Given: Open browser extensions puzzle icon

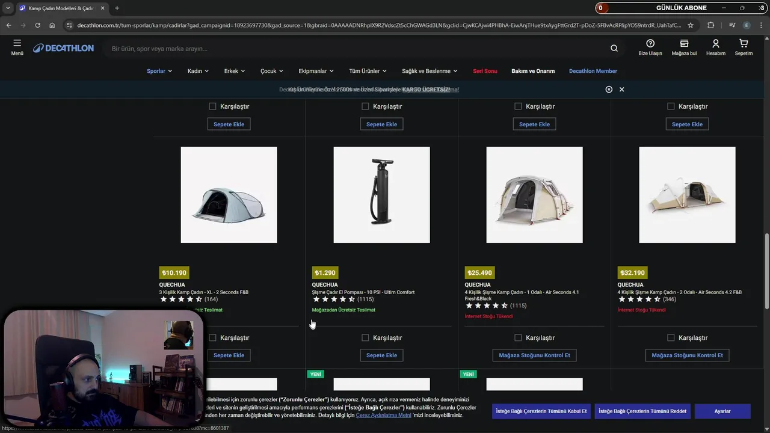Looking at the screenshot, I should [711, 25].
